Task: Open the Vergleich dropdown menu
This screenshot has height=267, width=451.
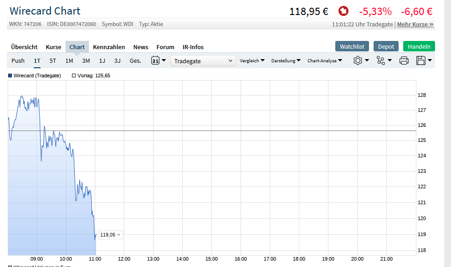Action: [252, 60]
